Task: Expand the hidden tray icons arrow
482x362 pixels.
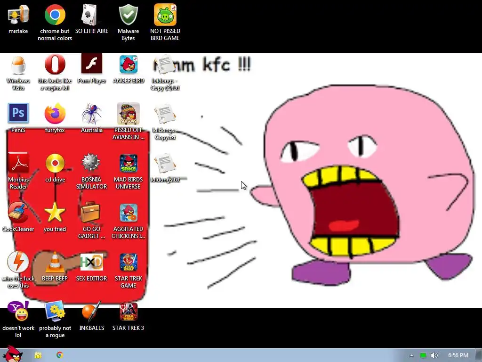Action: click(411, 355)
